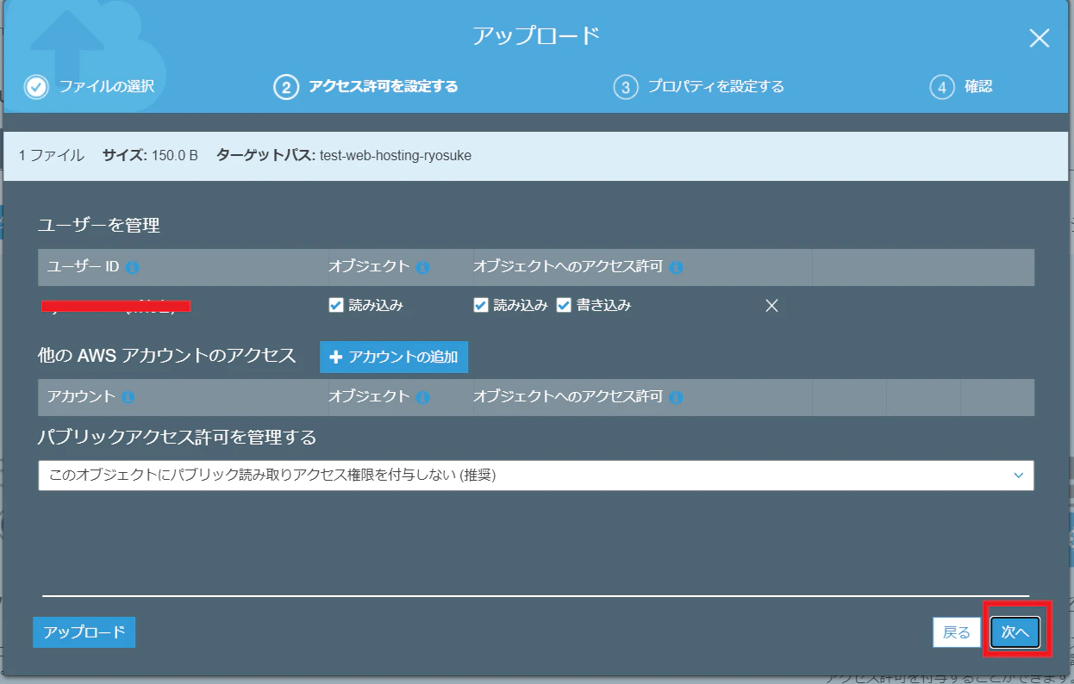Open the public access permission dropdown
The width and height of the screenshot is (1074, 684).
pyautogui.click(x=536, y=476)
